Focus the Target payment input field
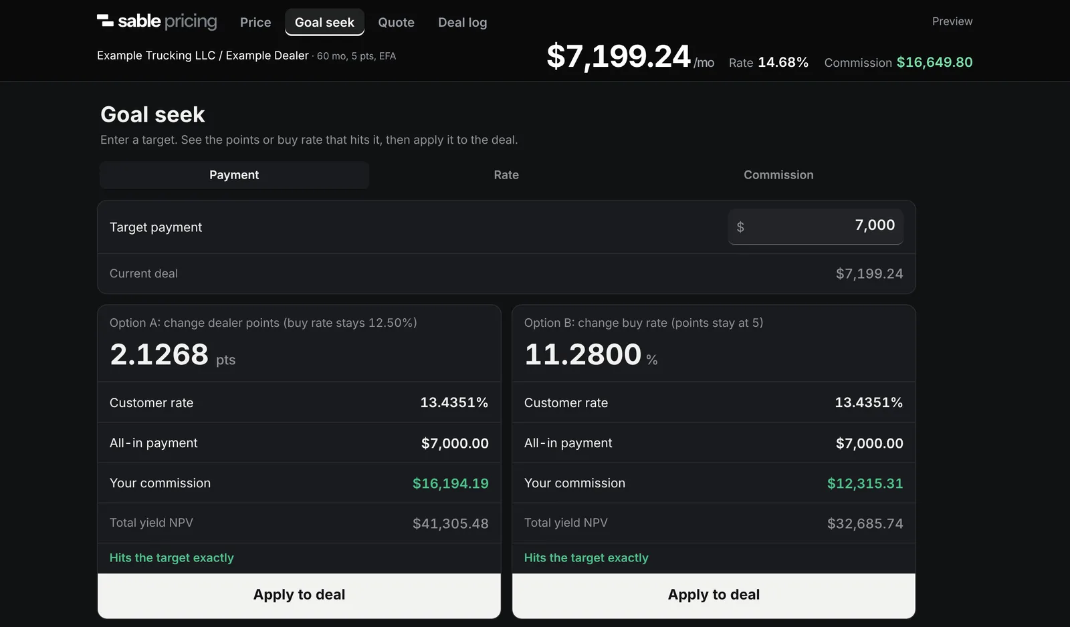The image size is (1070, 627). 816,227
